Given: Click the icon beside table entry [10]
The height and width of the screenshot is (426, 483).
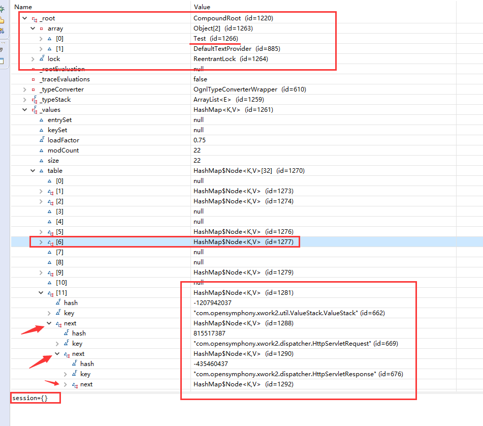Looking at the screenshot, I should [50, 283].
